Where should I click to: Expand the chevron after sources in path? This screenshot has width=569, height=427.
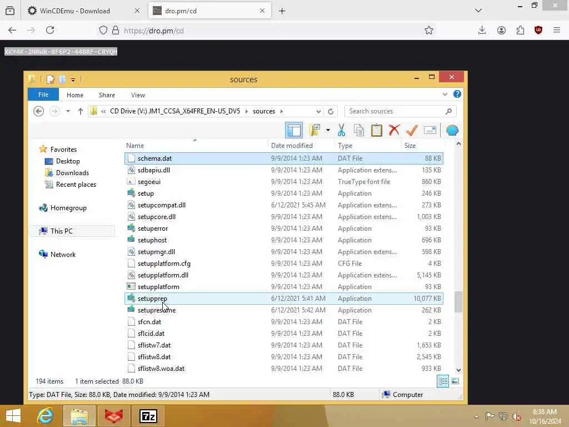point(282,111)
